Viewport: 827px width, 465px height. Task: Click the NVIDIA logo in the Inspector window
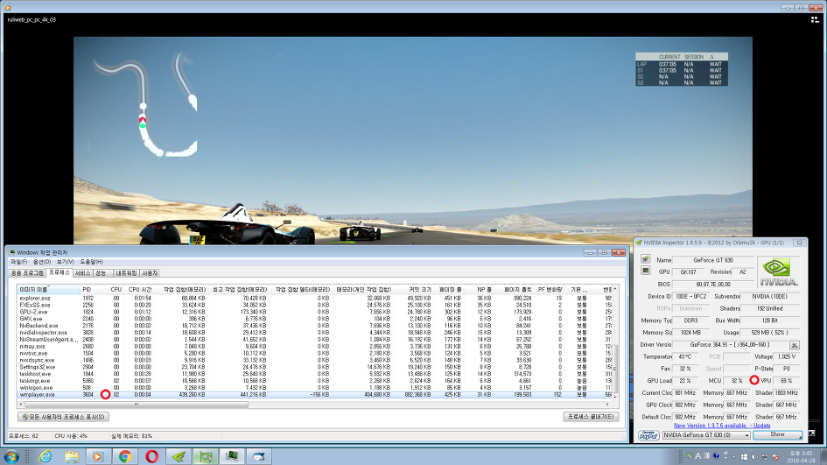[779, 271]
